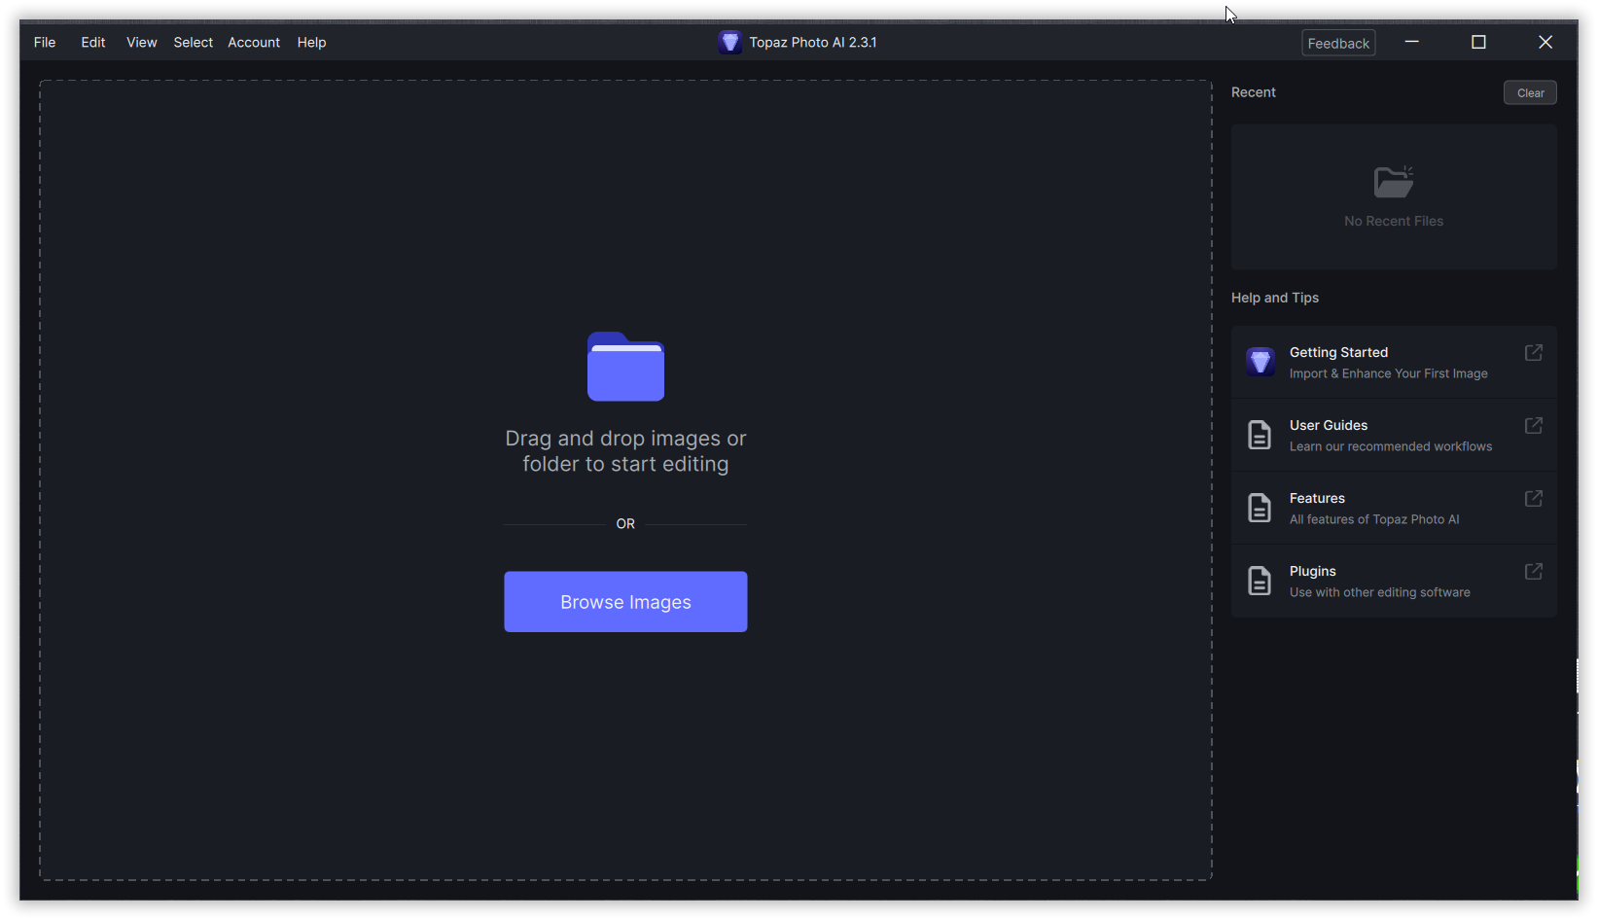Open Getting Started external link icon
The width and height of the screenshot is (1598, 920).
coord(1534,352)
